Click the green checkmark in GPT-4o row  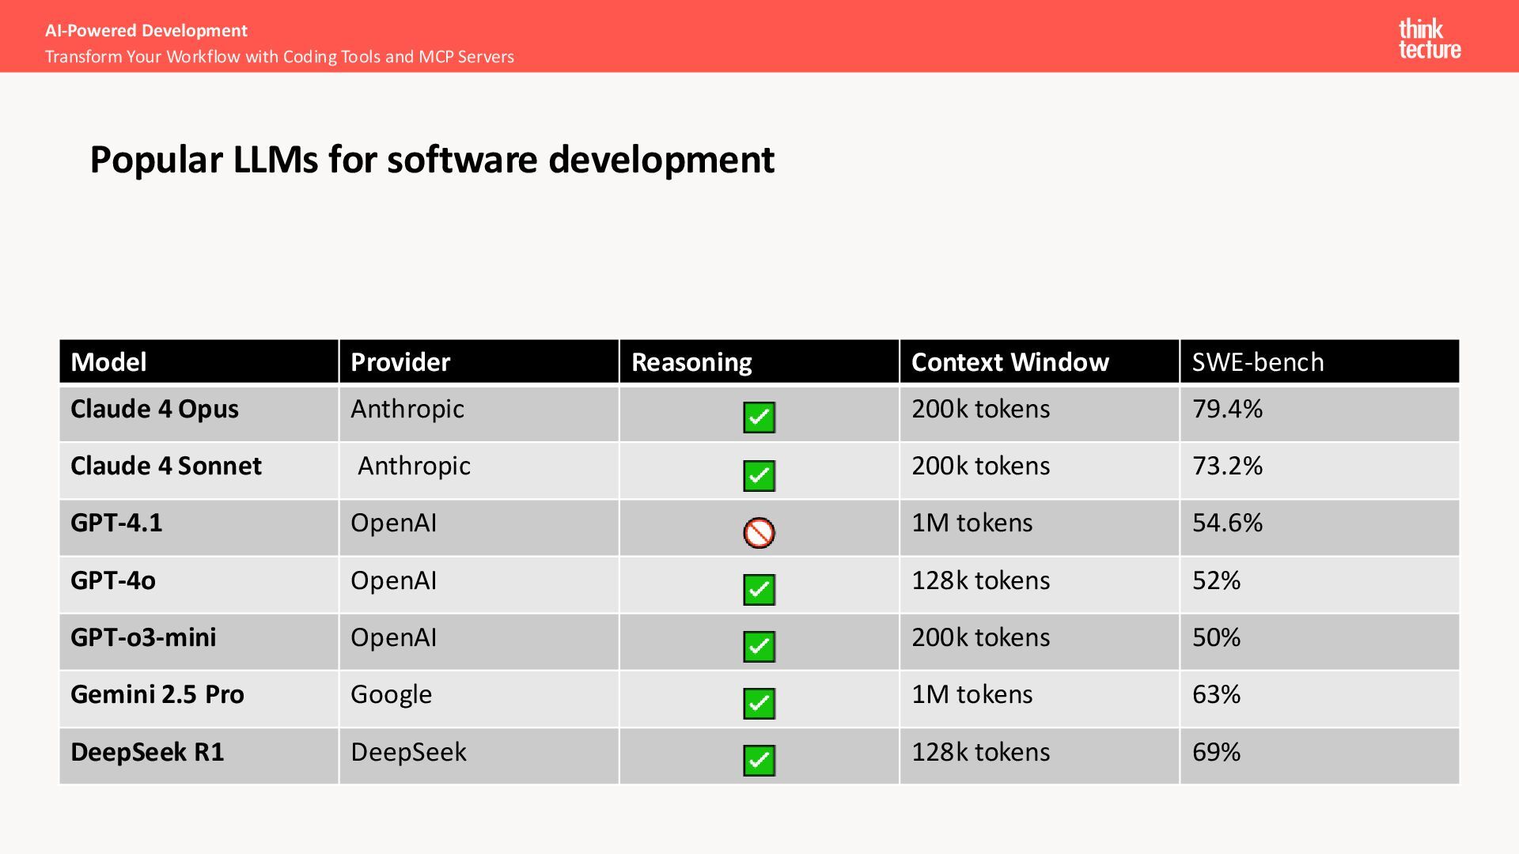click(x=759, y=590)
